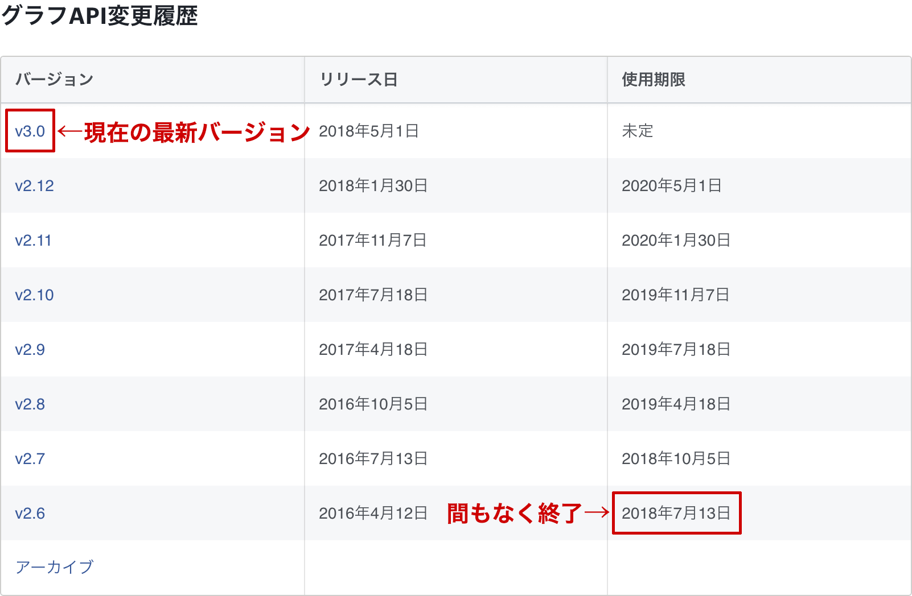
Task: Open the v2.8 changelog link
Action: tap(30, 404)
